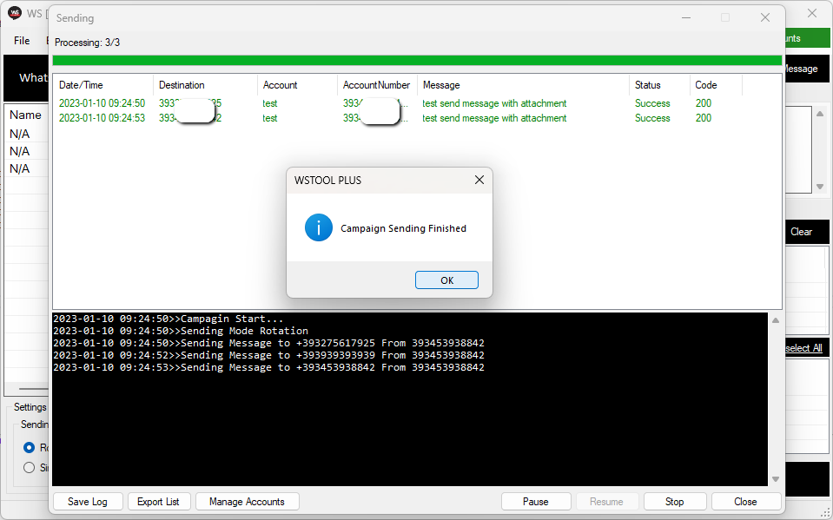Click the Code column header
The image size is (833, 520).
click(x=715, y=85)
